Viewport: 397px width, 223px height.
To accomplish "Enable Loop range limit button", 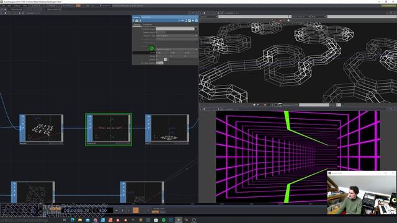I will 155,212.
